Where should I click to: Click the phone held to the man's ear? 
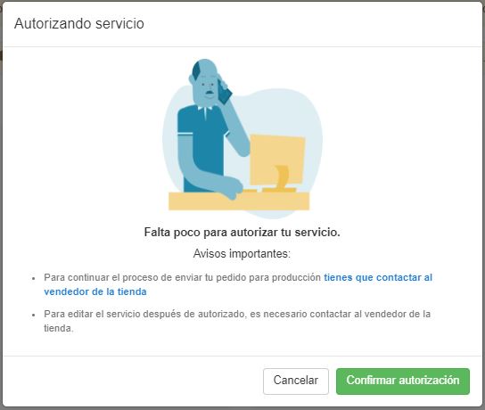coord(226,91)
